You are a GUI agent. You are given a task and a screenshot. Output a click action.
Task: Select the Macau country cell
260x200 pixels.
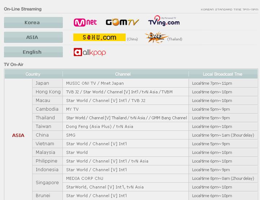click(x=47, y=101)
